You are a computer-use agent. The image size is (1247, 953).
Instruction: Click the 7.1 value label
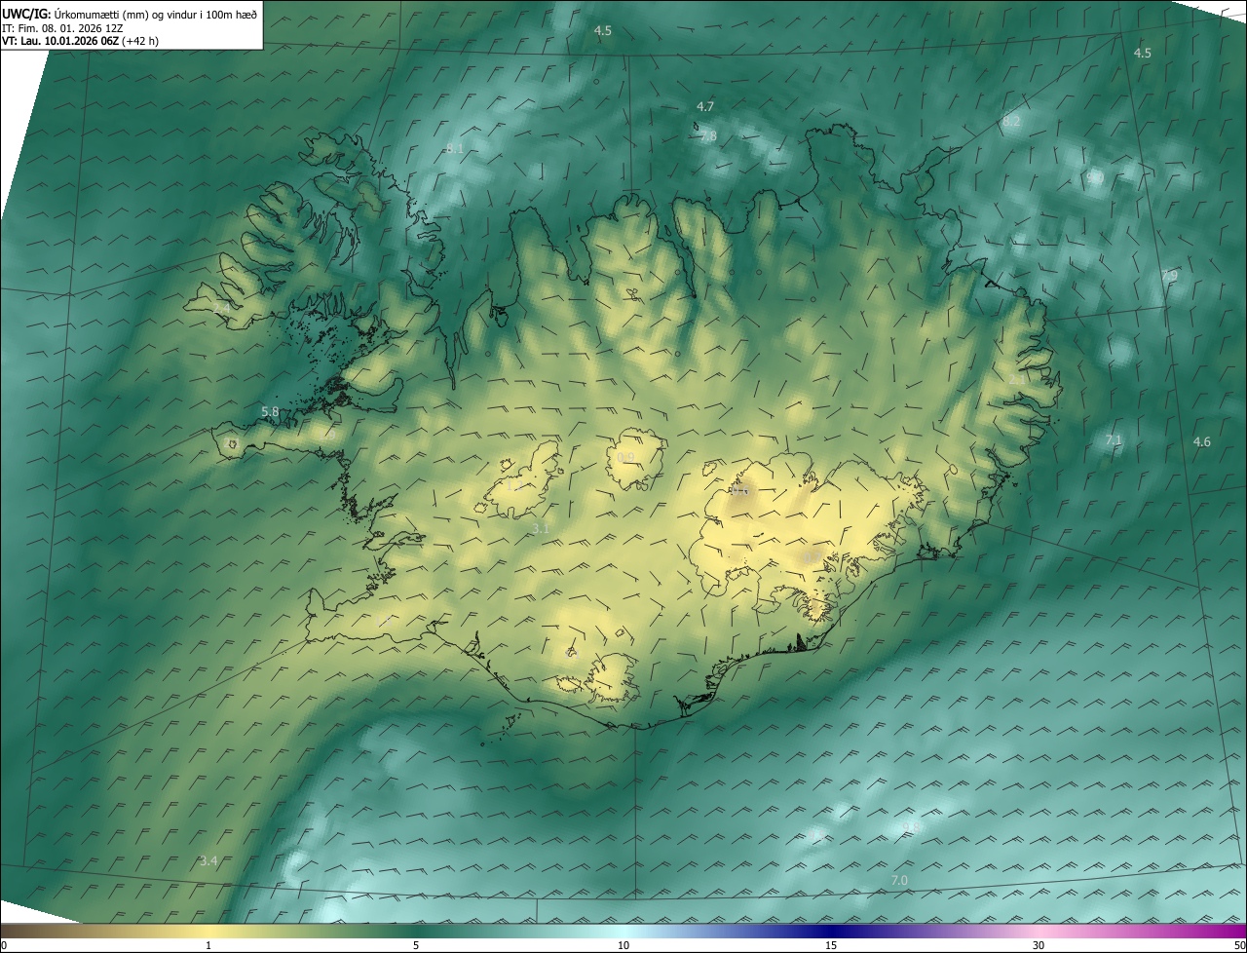pos(1114,440)
